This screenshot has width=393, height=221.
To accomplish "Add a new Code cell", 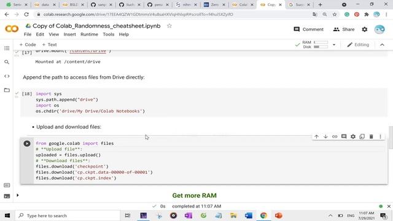I will pyautogui.click(x=28, y=45).
